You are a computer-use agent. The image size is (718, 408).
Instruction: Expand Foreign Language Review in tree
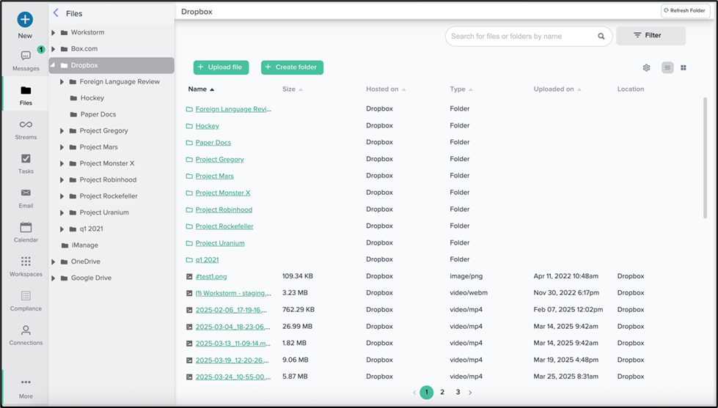click(62, 82)
